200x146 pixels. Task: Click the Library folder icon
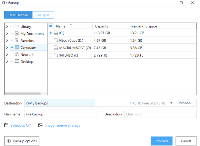(17, 26)
